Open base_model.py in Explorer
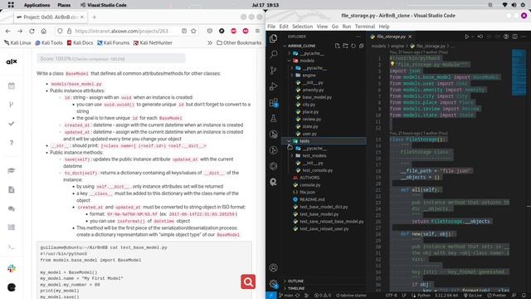The width and height of the screenshot is (531, 299). tap(317, 97)
